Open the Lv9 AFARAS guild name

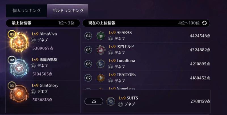pos(120,33)
